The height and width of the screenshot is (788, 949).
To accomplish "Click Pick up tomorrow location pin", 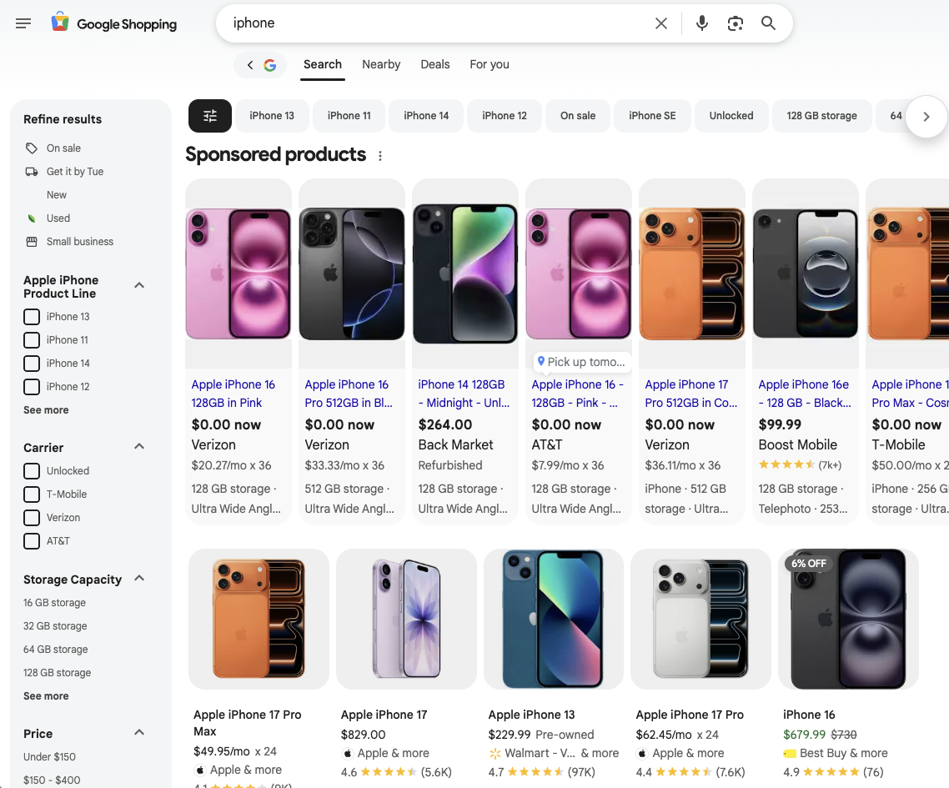I will [541, 361].
